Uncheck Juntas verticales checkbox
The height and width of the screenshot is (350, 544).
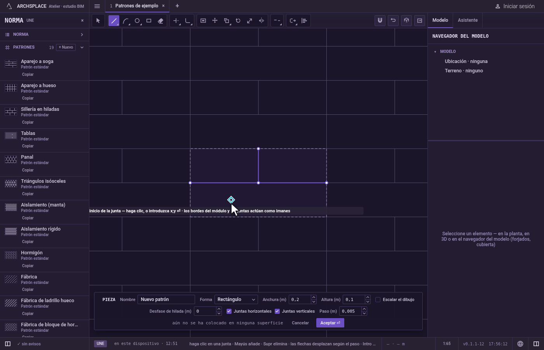tap(277, 311)
